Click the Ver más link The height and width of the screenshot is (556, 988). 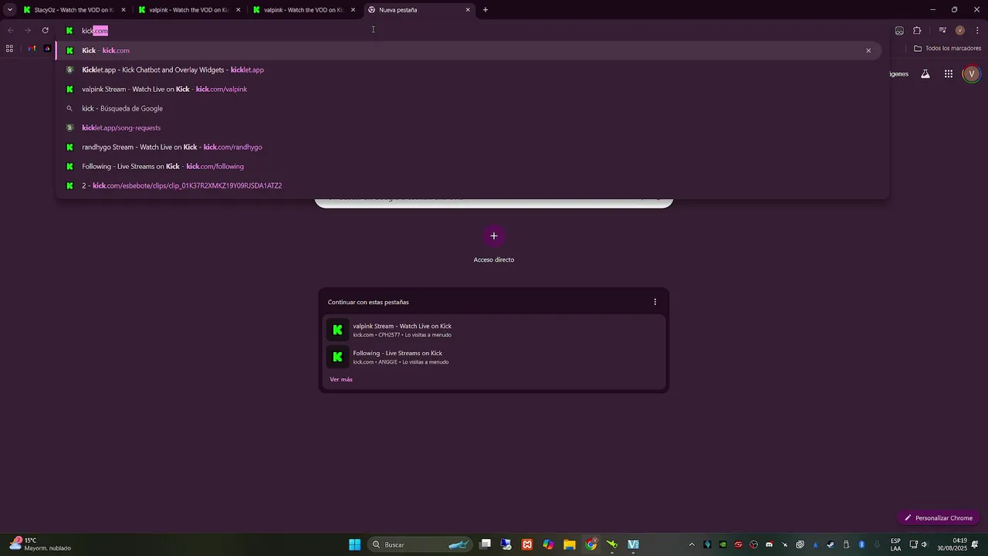[341, 379]
